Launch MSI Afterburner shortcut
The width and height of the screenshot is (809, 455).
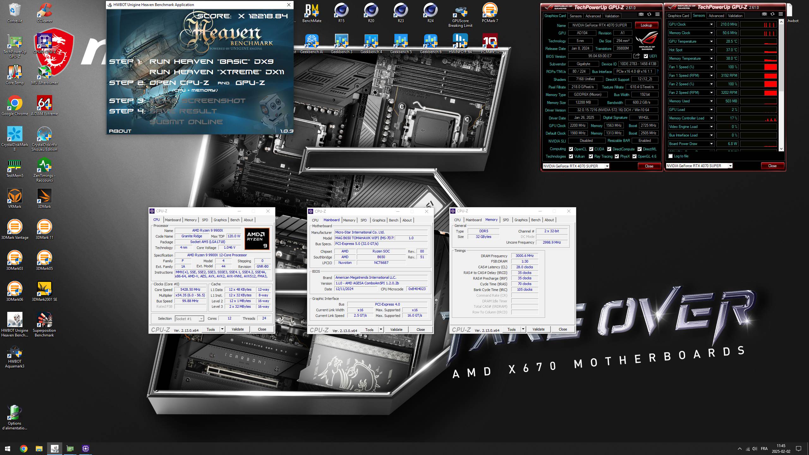tap(45, 75)
